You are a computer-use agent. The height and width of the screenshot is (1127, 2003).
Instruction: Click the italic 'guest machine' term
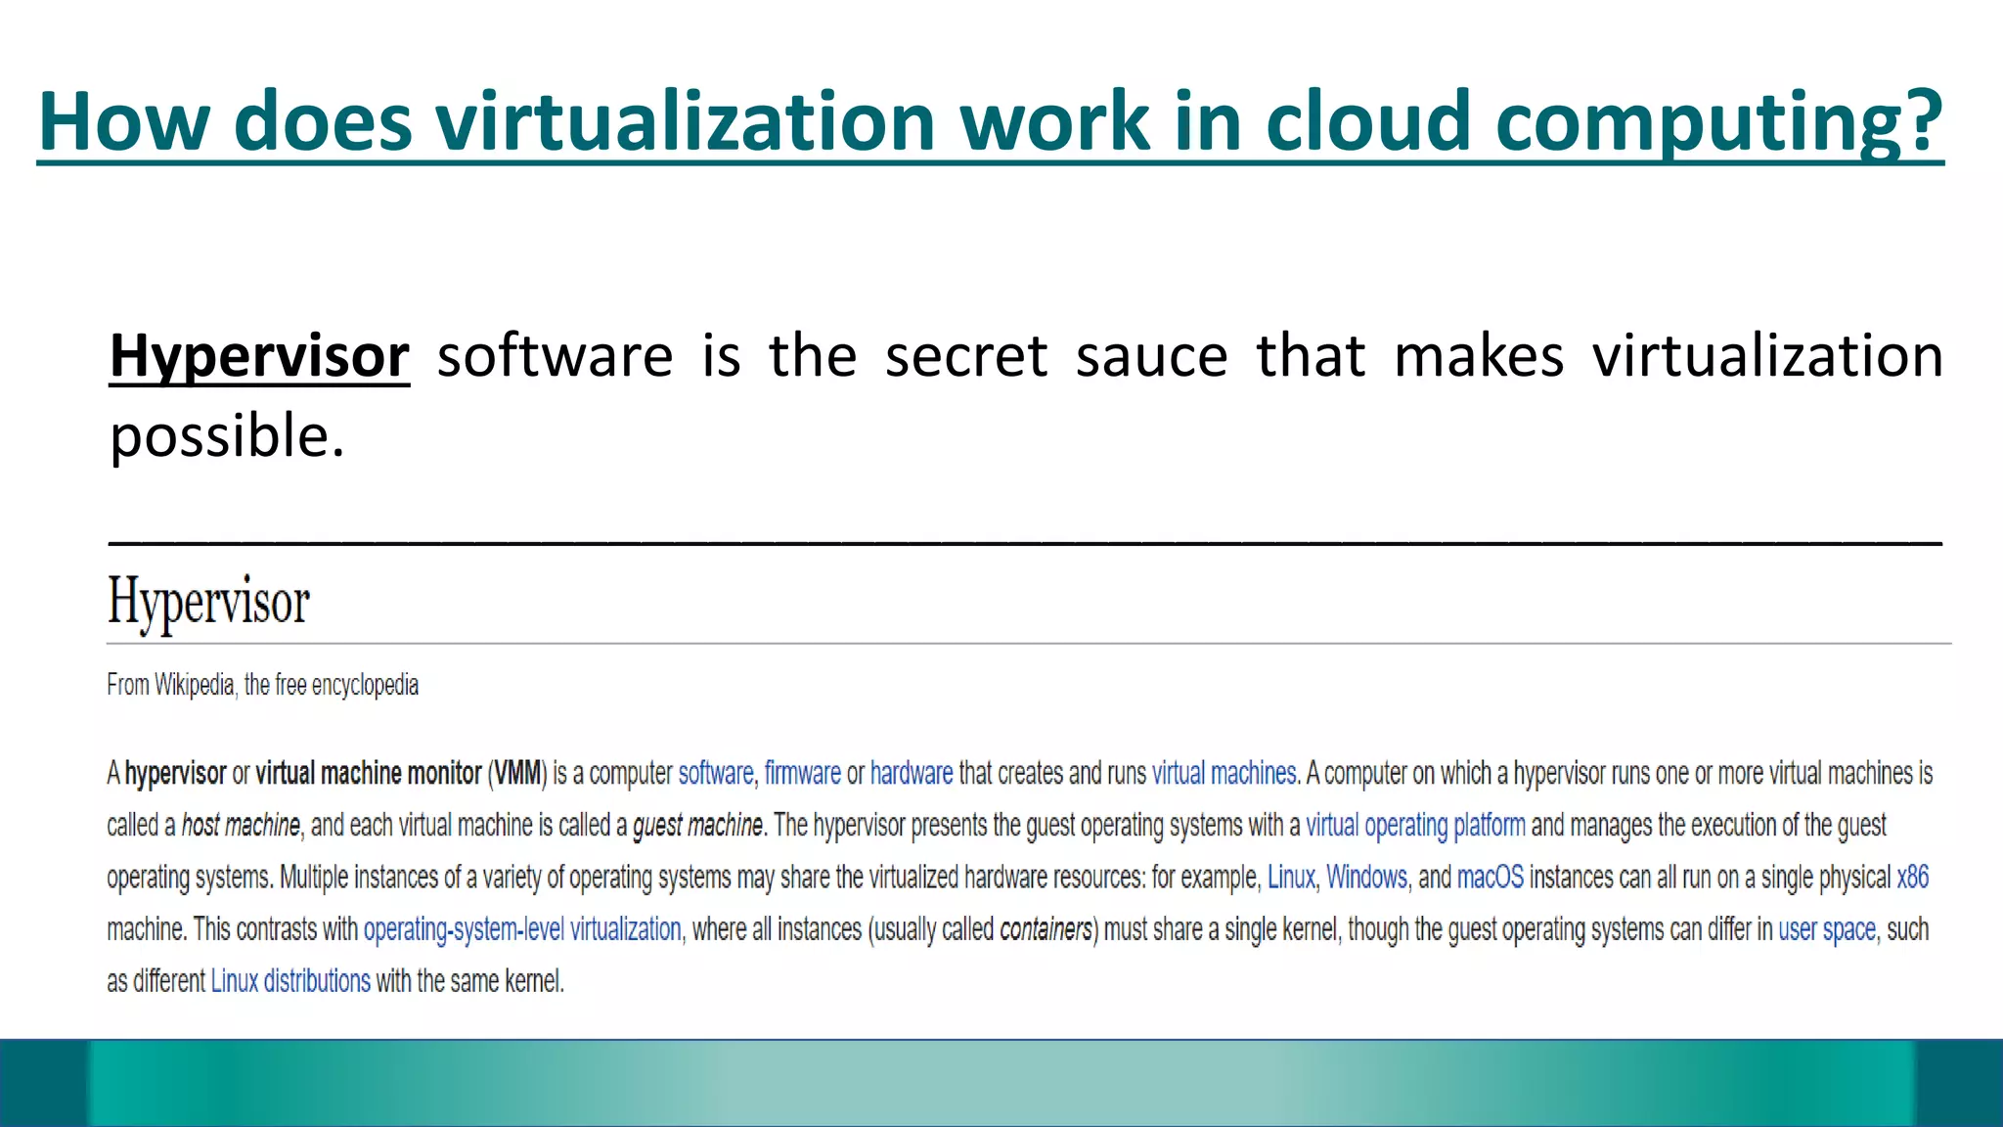(697, 825)
